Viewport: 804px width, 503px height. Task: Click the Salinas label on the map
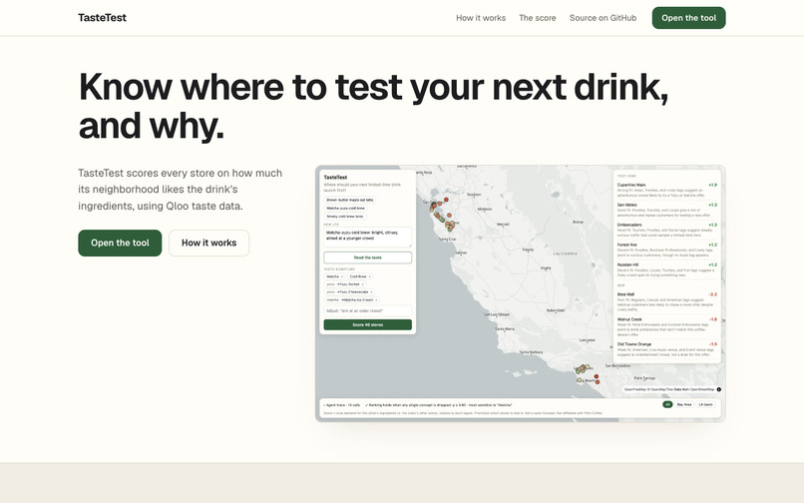pyautogui.click(x=461, y=252)
